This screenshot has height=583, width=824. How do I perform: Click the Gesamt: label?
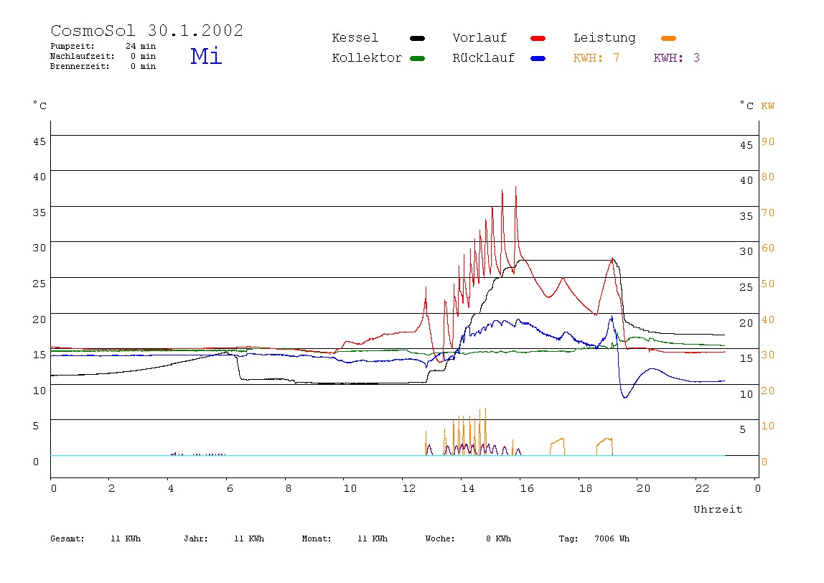67,538
